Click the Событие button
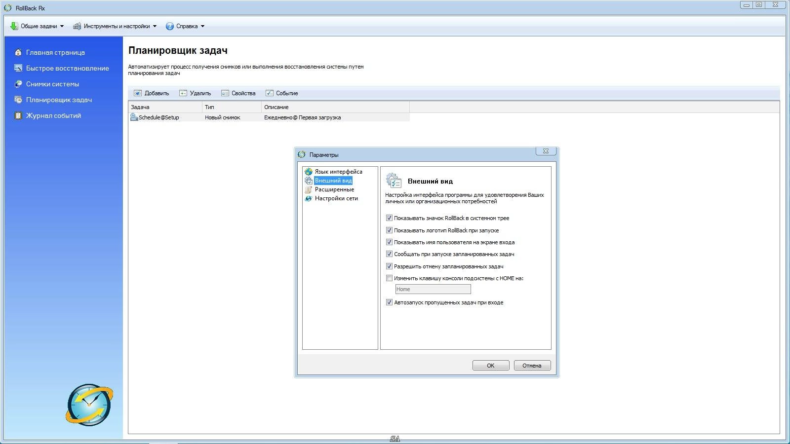Viewport: 790px width, 444px height. click(282, 93)
